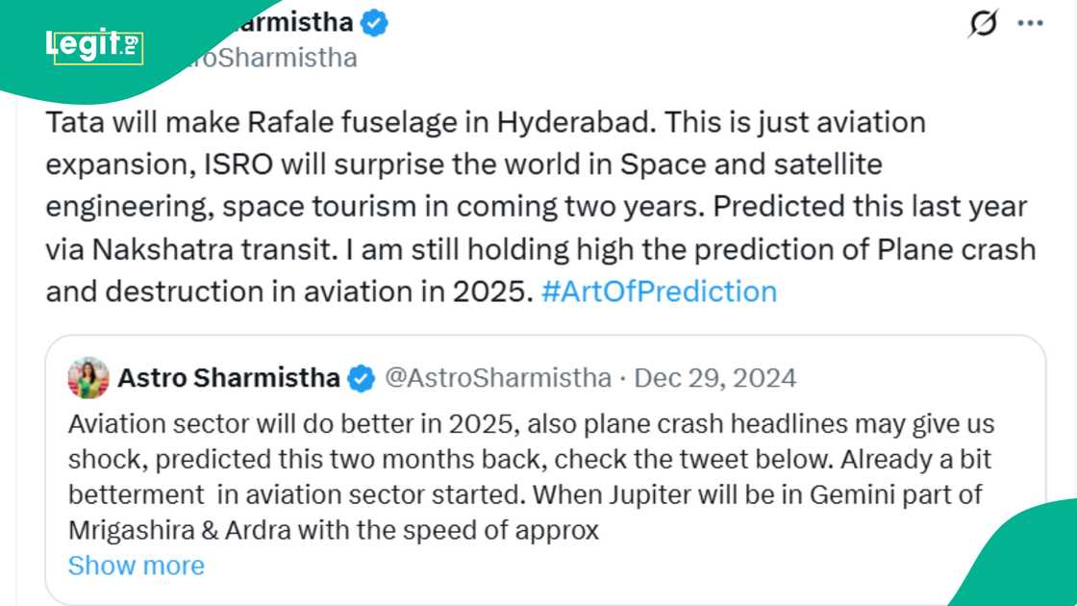This screenshot has height=606, width=1077.
Task: Click the Legit.ng logo
Action: 94,45
